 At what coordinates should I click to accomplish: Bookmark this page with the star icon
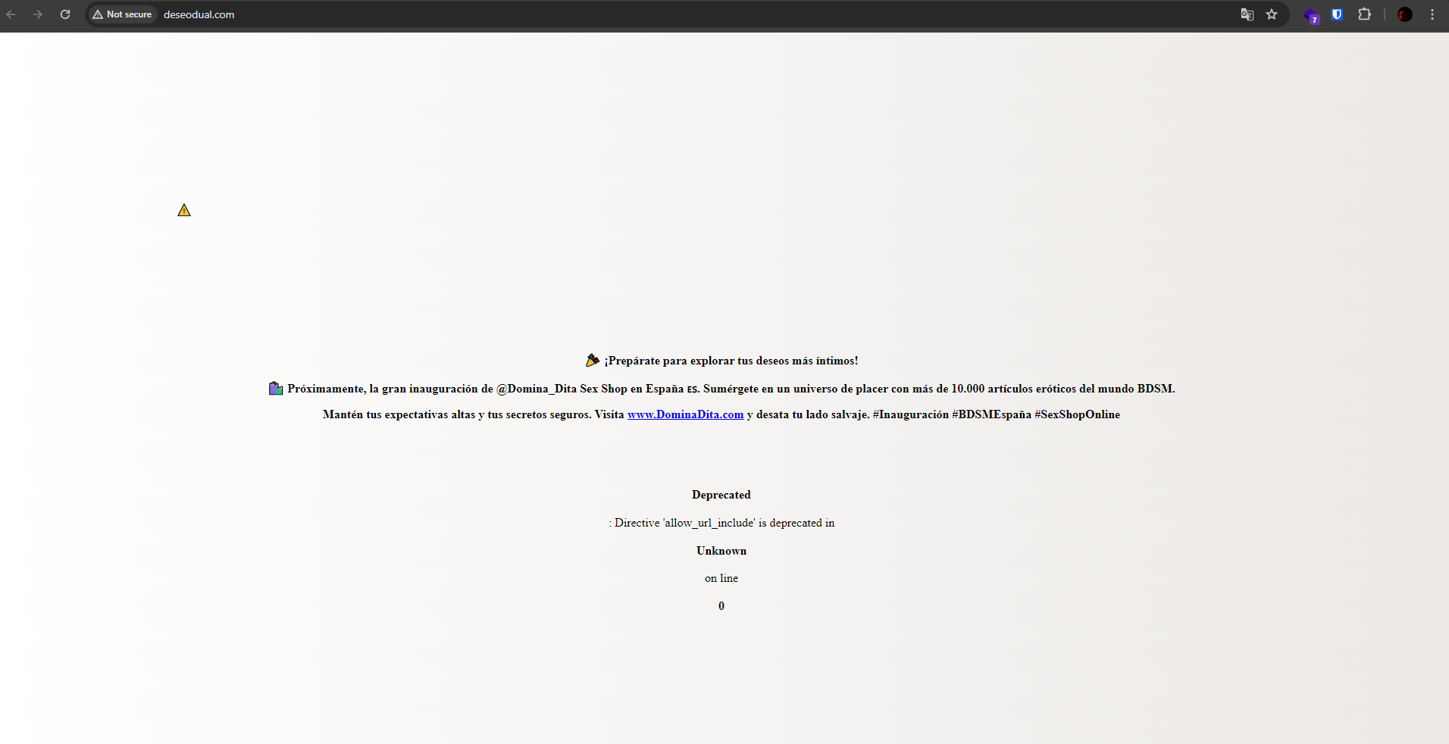tap(1272, 14)
